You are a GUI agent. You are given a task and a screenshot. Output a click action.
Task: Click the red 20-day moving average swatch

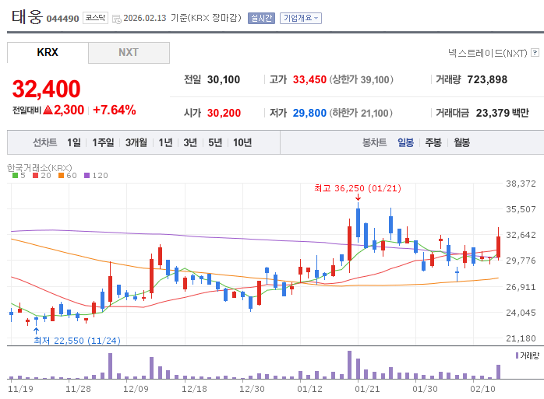coord(35,176)
